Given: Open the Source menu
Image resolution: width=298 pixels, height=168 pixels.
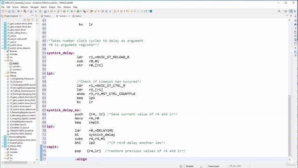Looking at the screenshot, I should pyautogui.click(x=15, y=7).
